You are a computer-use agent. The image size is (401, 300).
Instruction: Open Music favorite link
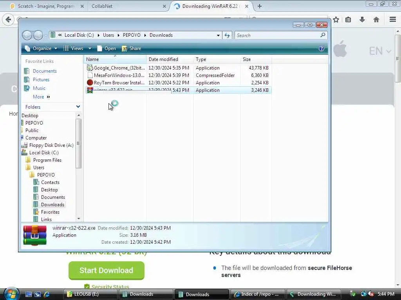pyautogui.click(x=39, y=88)
